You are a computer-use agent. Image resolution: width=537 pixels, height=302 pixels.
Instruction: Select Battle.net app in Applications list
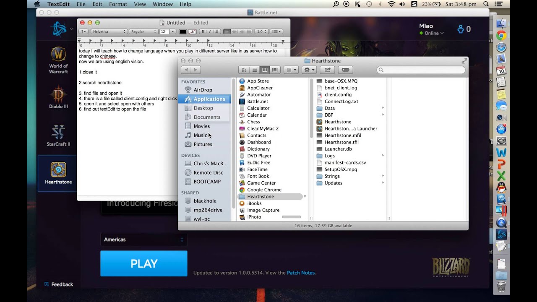coord(257,102)
